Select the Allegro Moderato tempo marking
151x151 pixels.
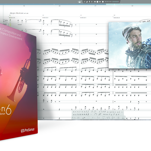pos(17,13)
